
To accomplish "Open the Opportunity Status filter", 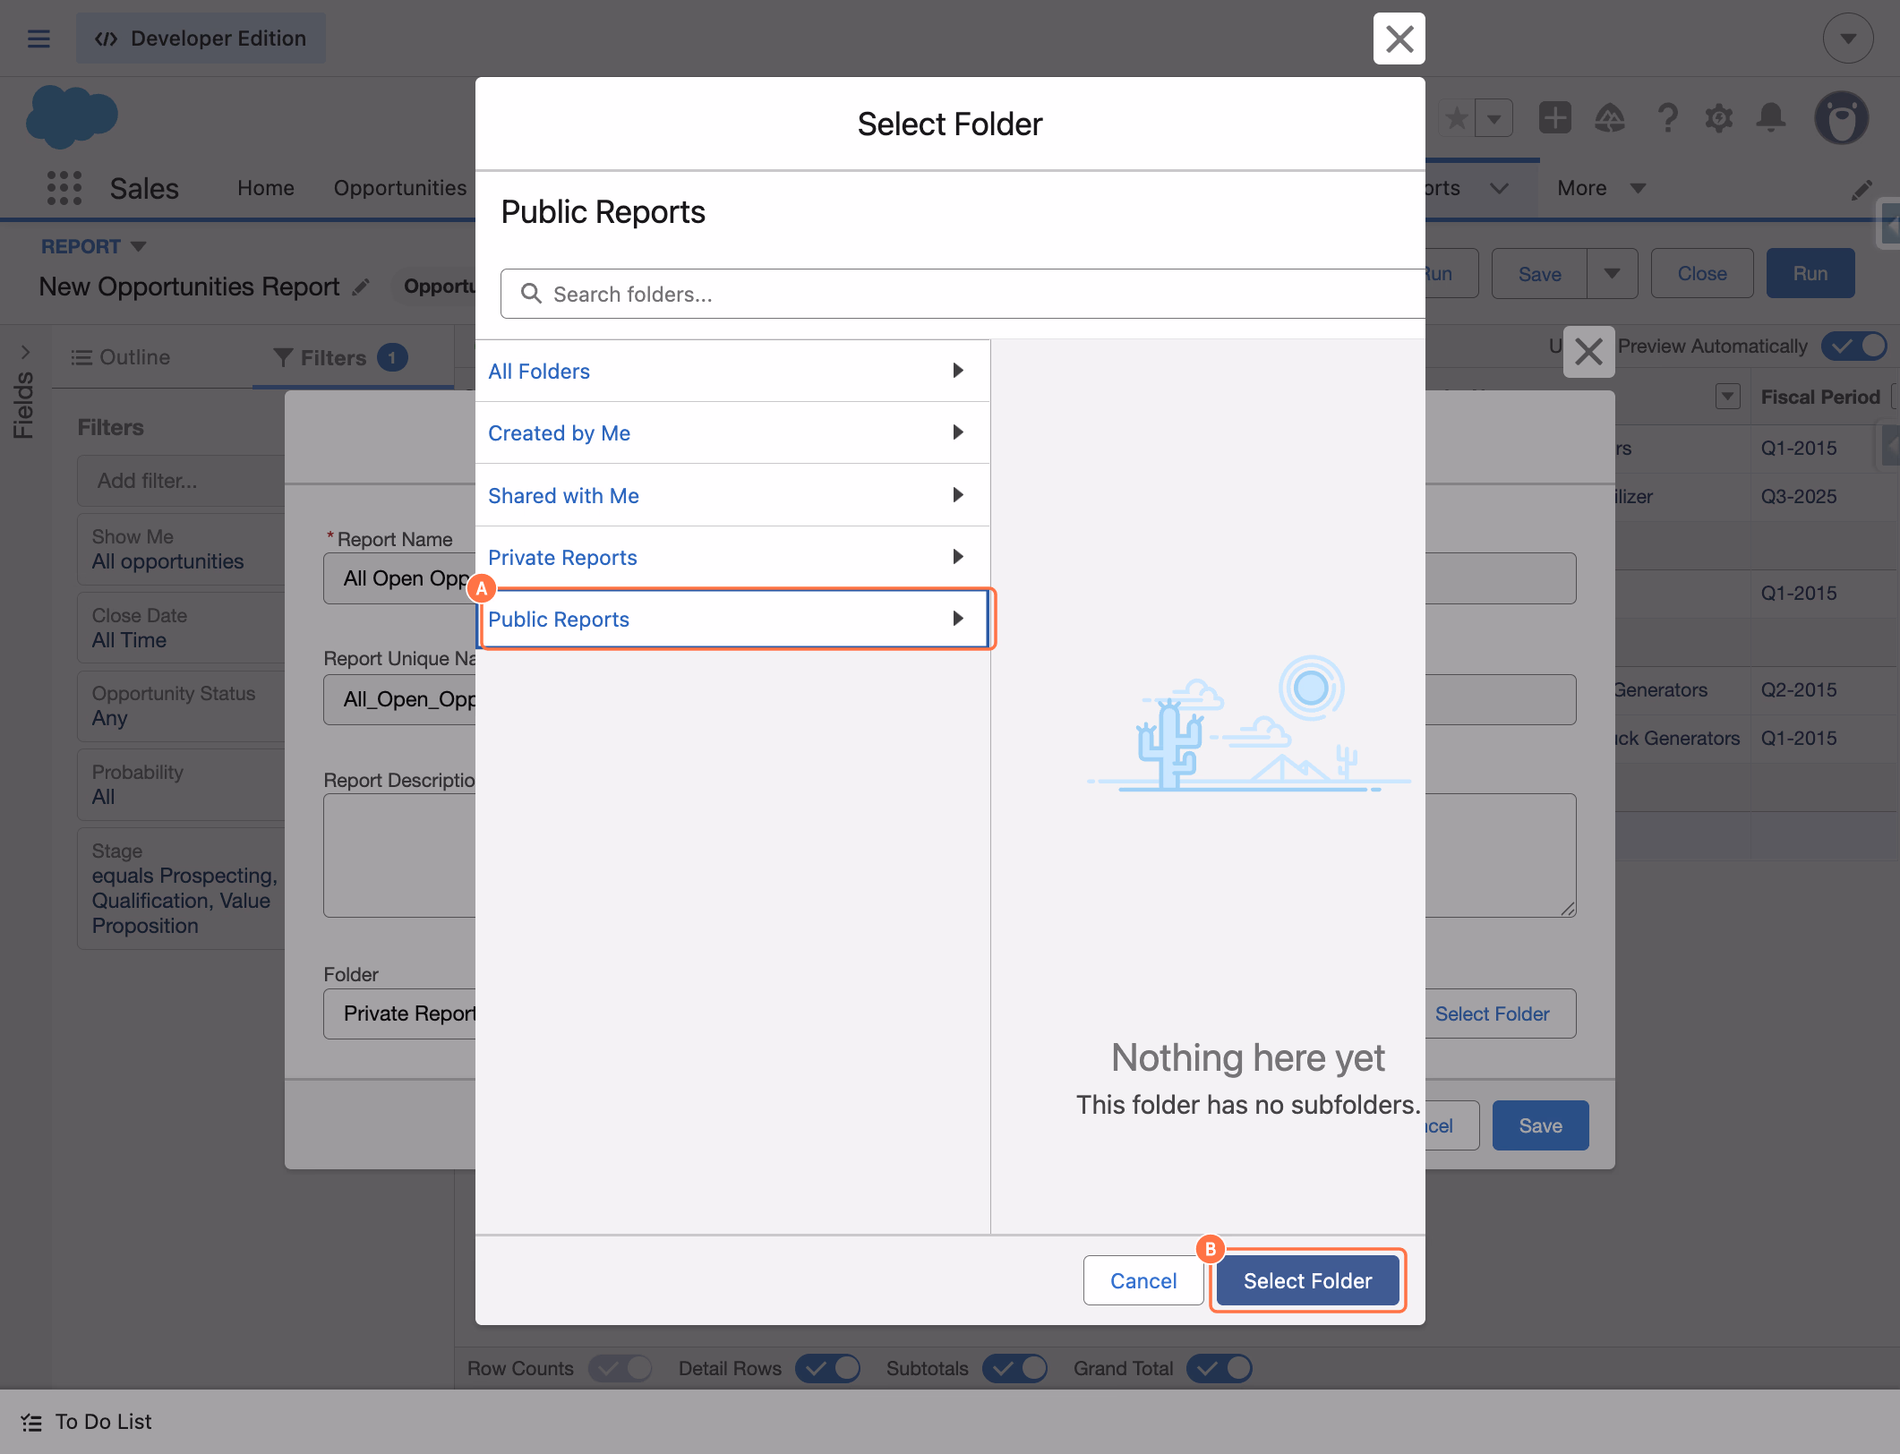I will pos(182,706).
